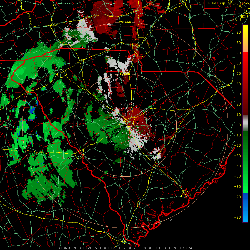Click the positive 70 value on the velocity scale
The image size is (250, 250).
pyautogui.click(x=239, y=53)
